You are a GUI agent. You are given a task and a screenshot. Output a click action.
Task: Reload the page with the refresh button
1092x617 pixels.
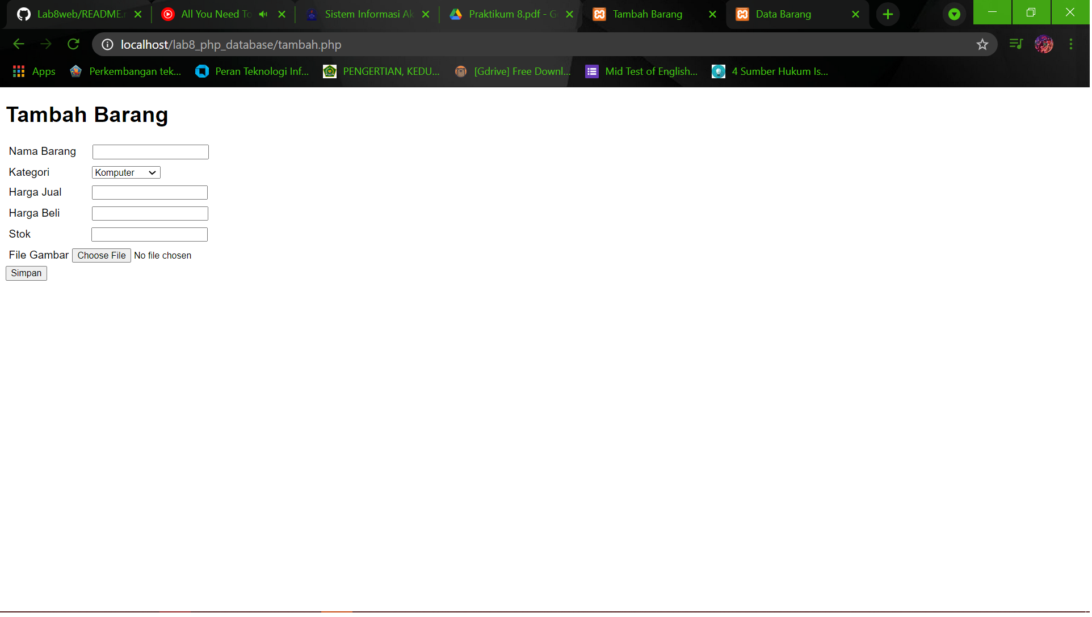coord(73,44)
